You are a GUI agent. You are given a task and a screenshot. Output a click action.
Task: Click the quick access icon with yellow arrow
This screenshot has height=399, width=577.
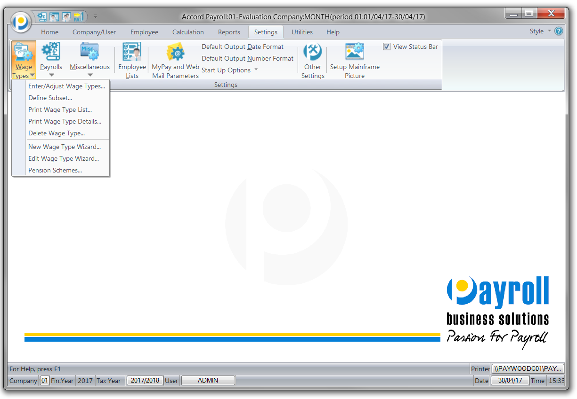(79, 16)
